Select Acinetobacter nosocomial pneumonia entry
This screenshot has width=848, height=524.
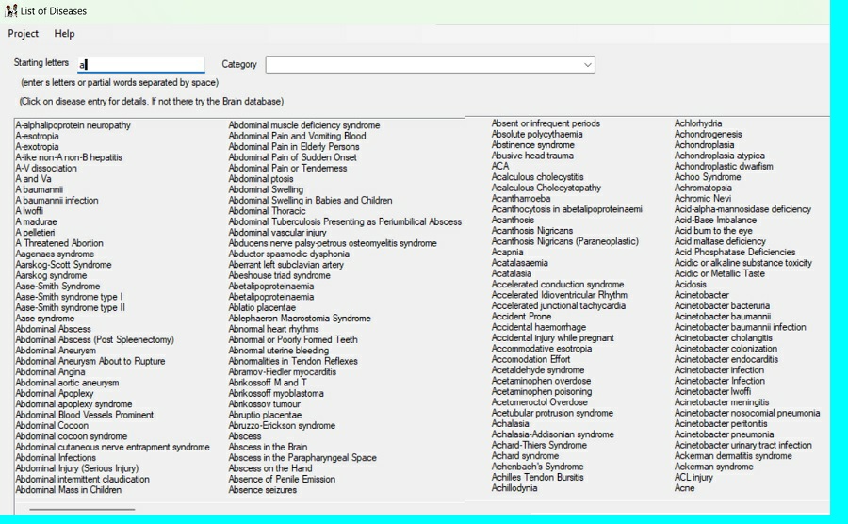(747, 413)
